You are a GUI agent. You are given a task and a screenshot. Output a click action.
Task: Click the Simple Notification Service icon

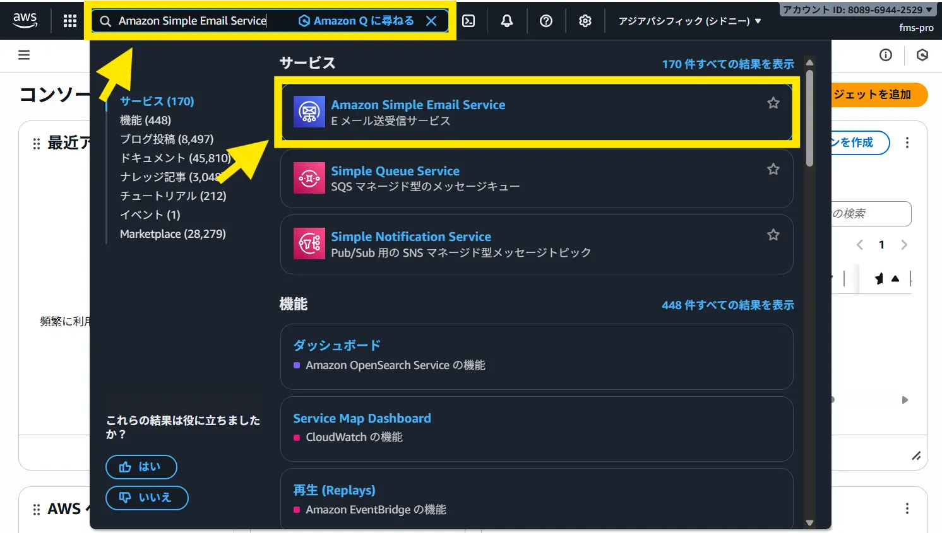coord(309,243)
